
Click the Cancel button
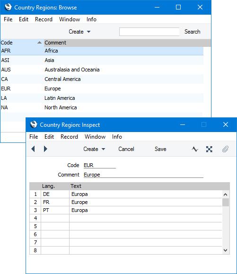pyautogui.click(x=126, y=149)
